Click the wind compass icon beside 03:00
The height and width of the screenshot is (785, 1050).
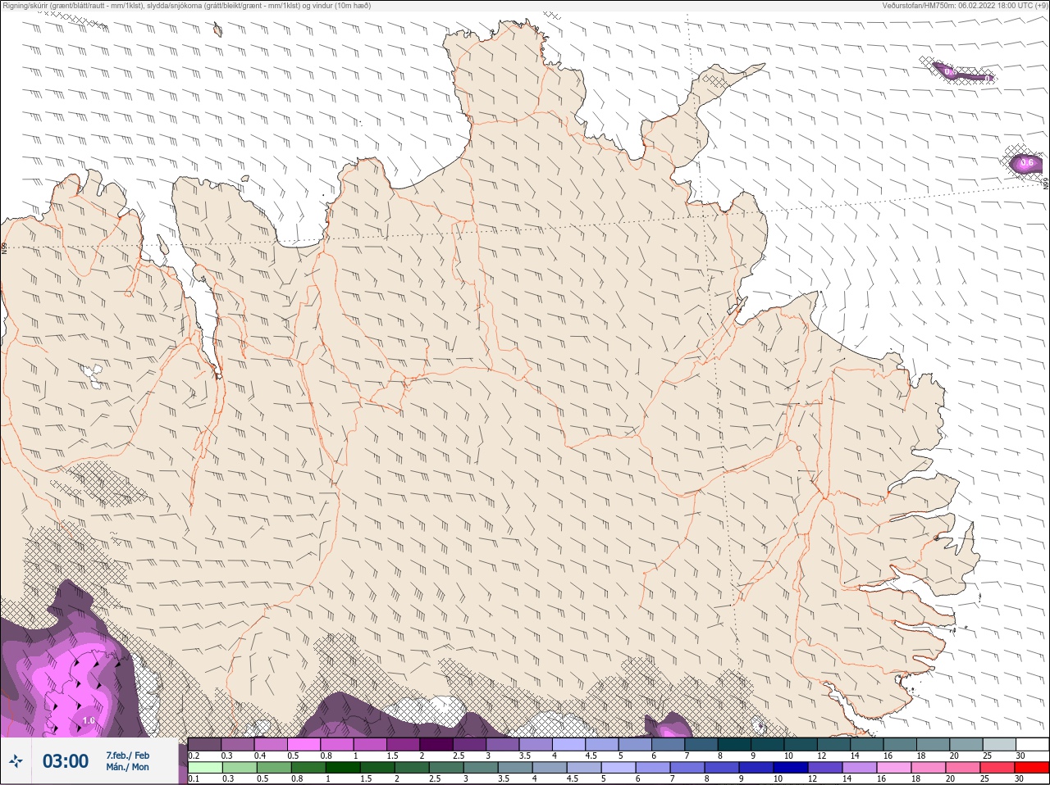[16, 761]
